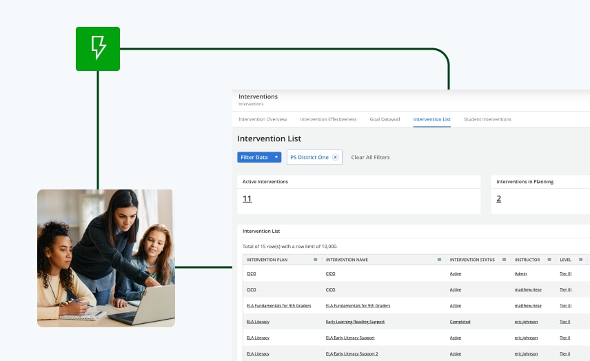Open the Instructor column menu icon

549,260
